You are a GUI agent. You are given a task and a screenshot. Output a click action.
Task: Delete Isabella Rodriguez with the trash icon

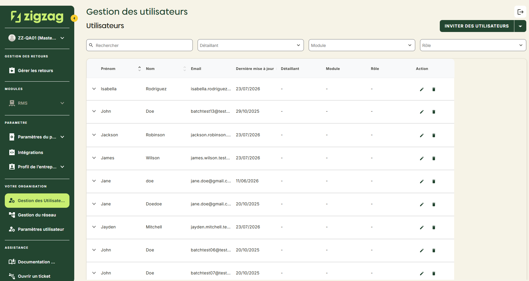pos(433,89)
